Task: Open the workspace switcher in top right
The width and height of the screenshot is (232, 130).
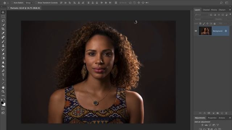Action: tap(227, 3)
